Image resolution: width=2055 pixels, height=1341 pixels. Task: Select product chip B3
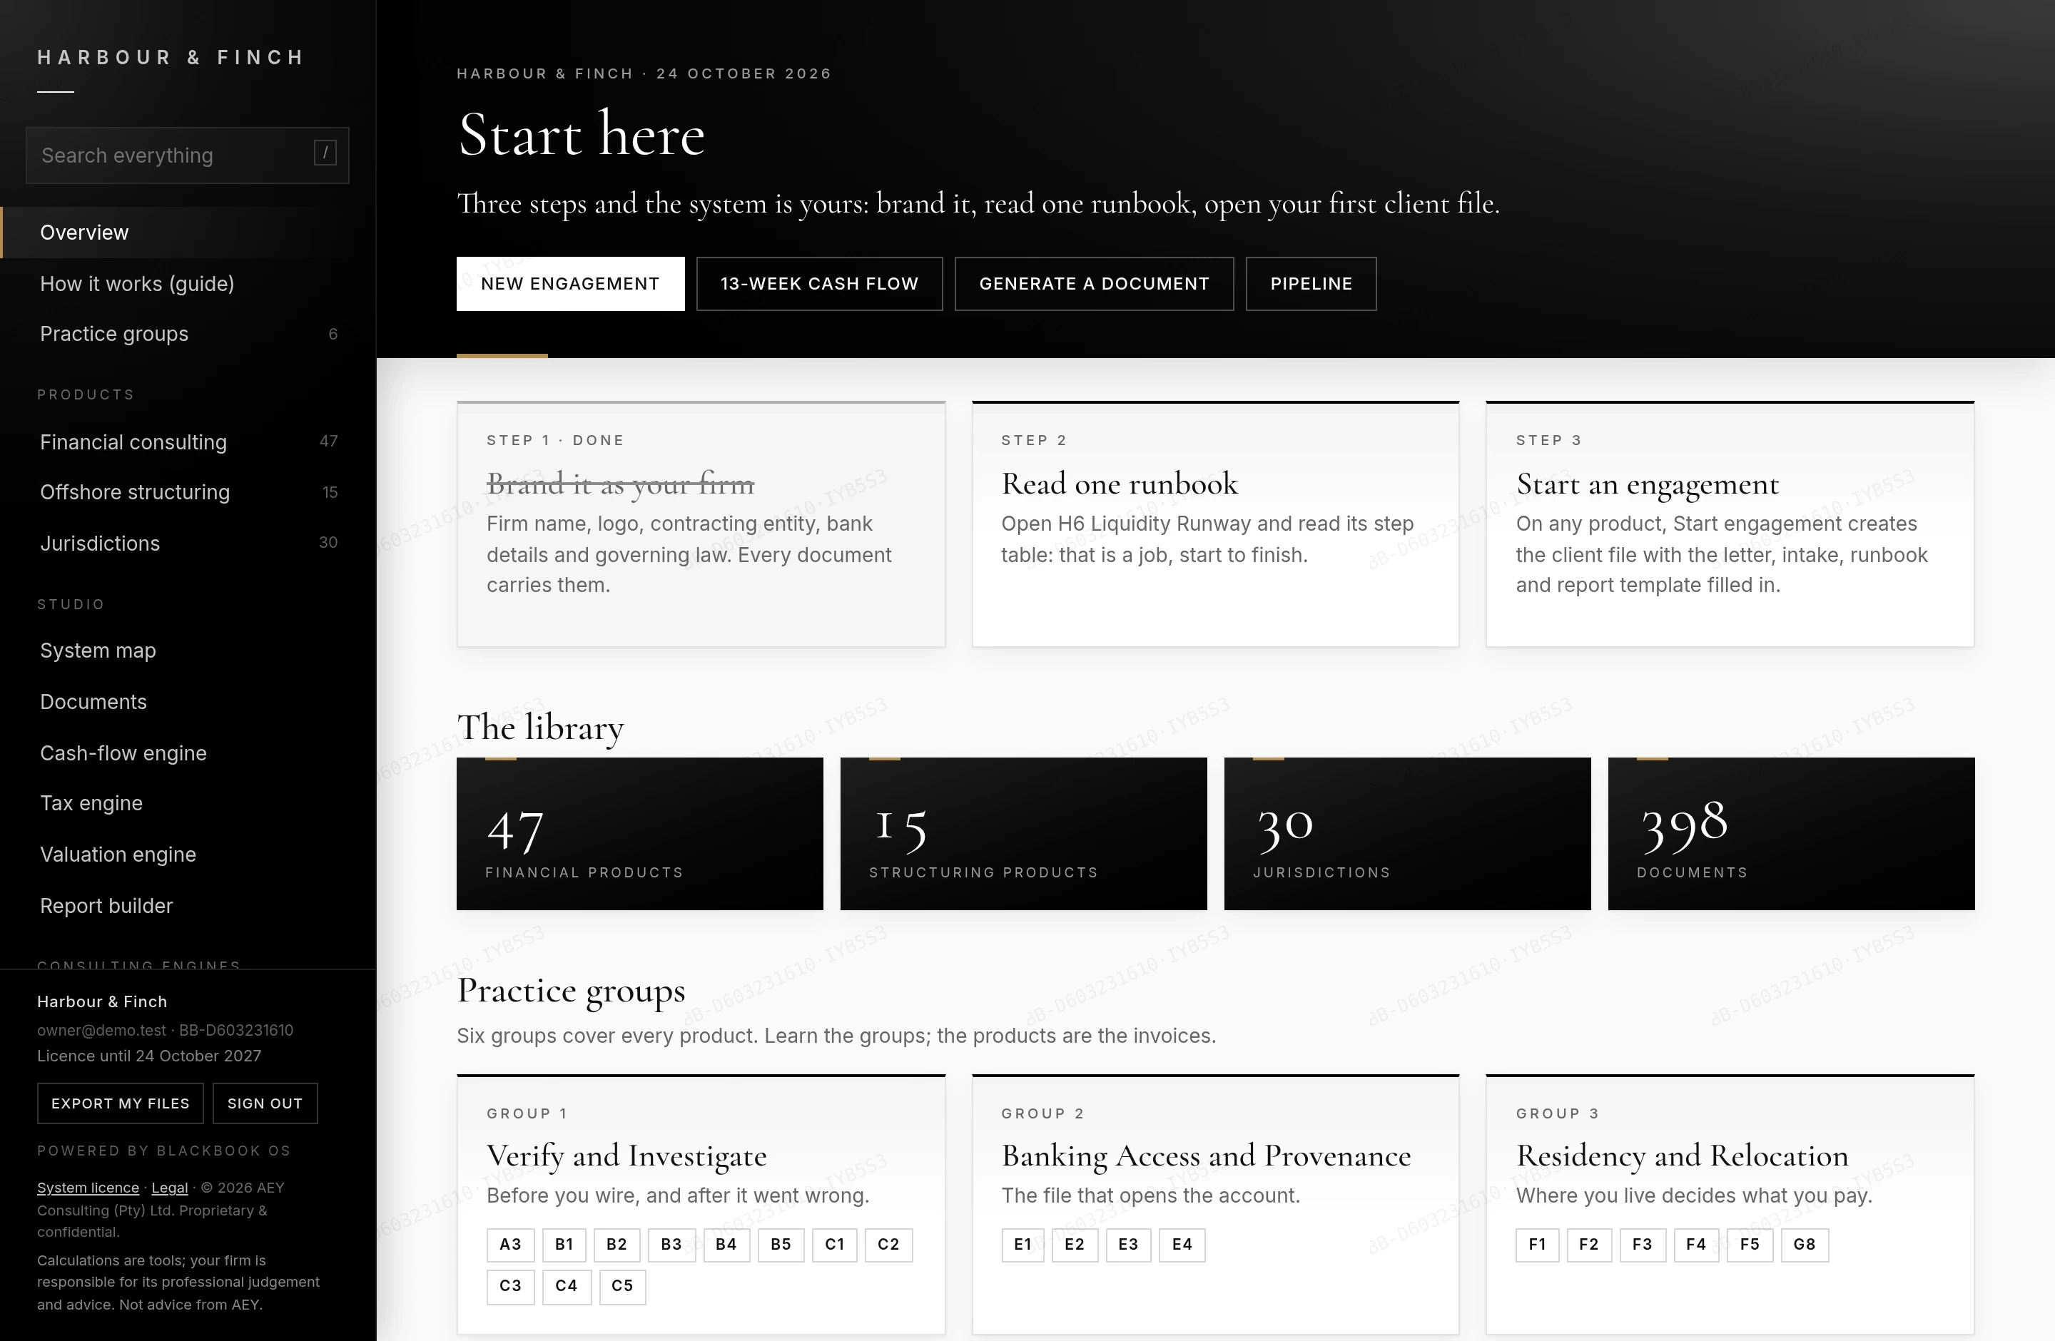tap(671, 1245)
